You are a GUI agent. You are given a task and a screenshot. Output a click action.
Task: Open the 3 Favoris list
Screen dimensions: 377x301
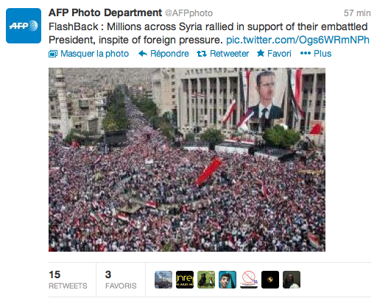(121, 280)
